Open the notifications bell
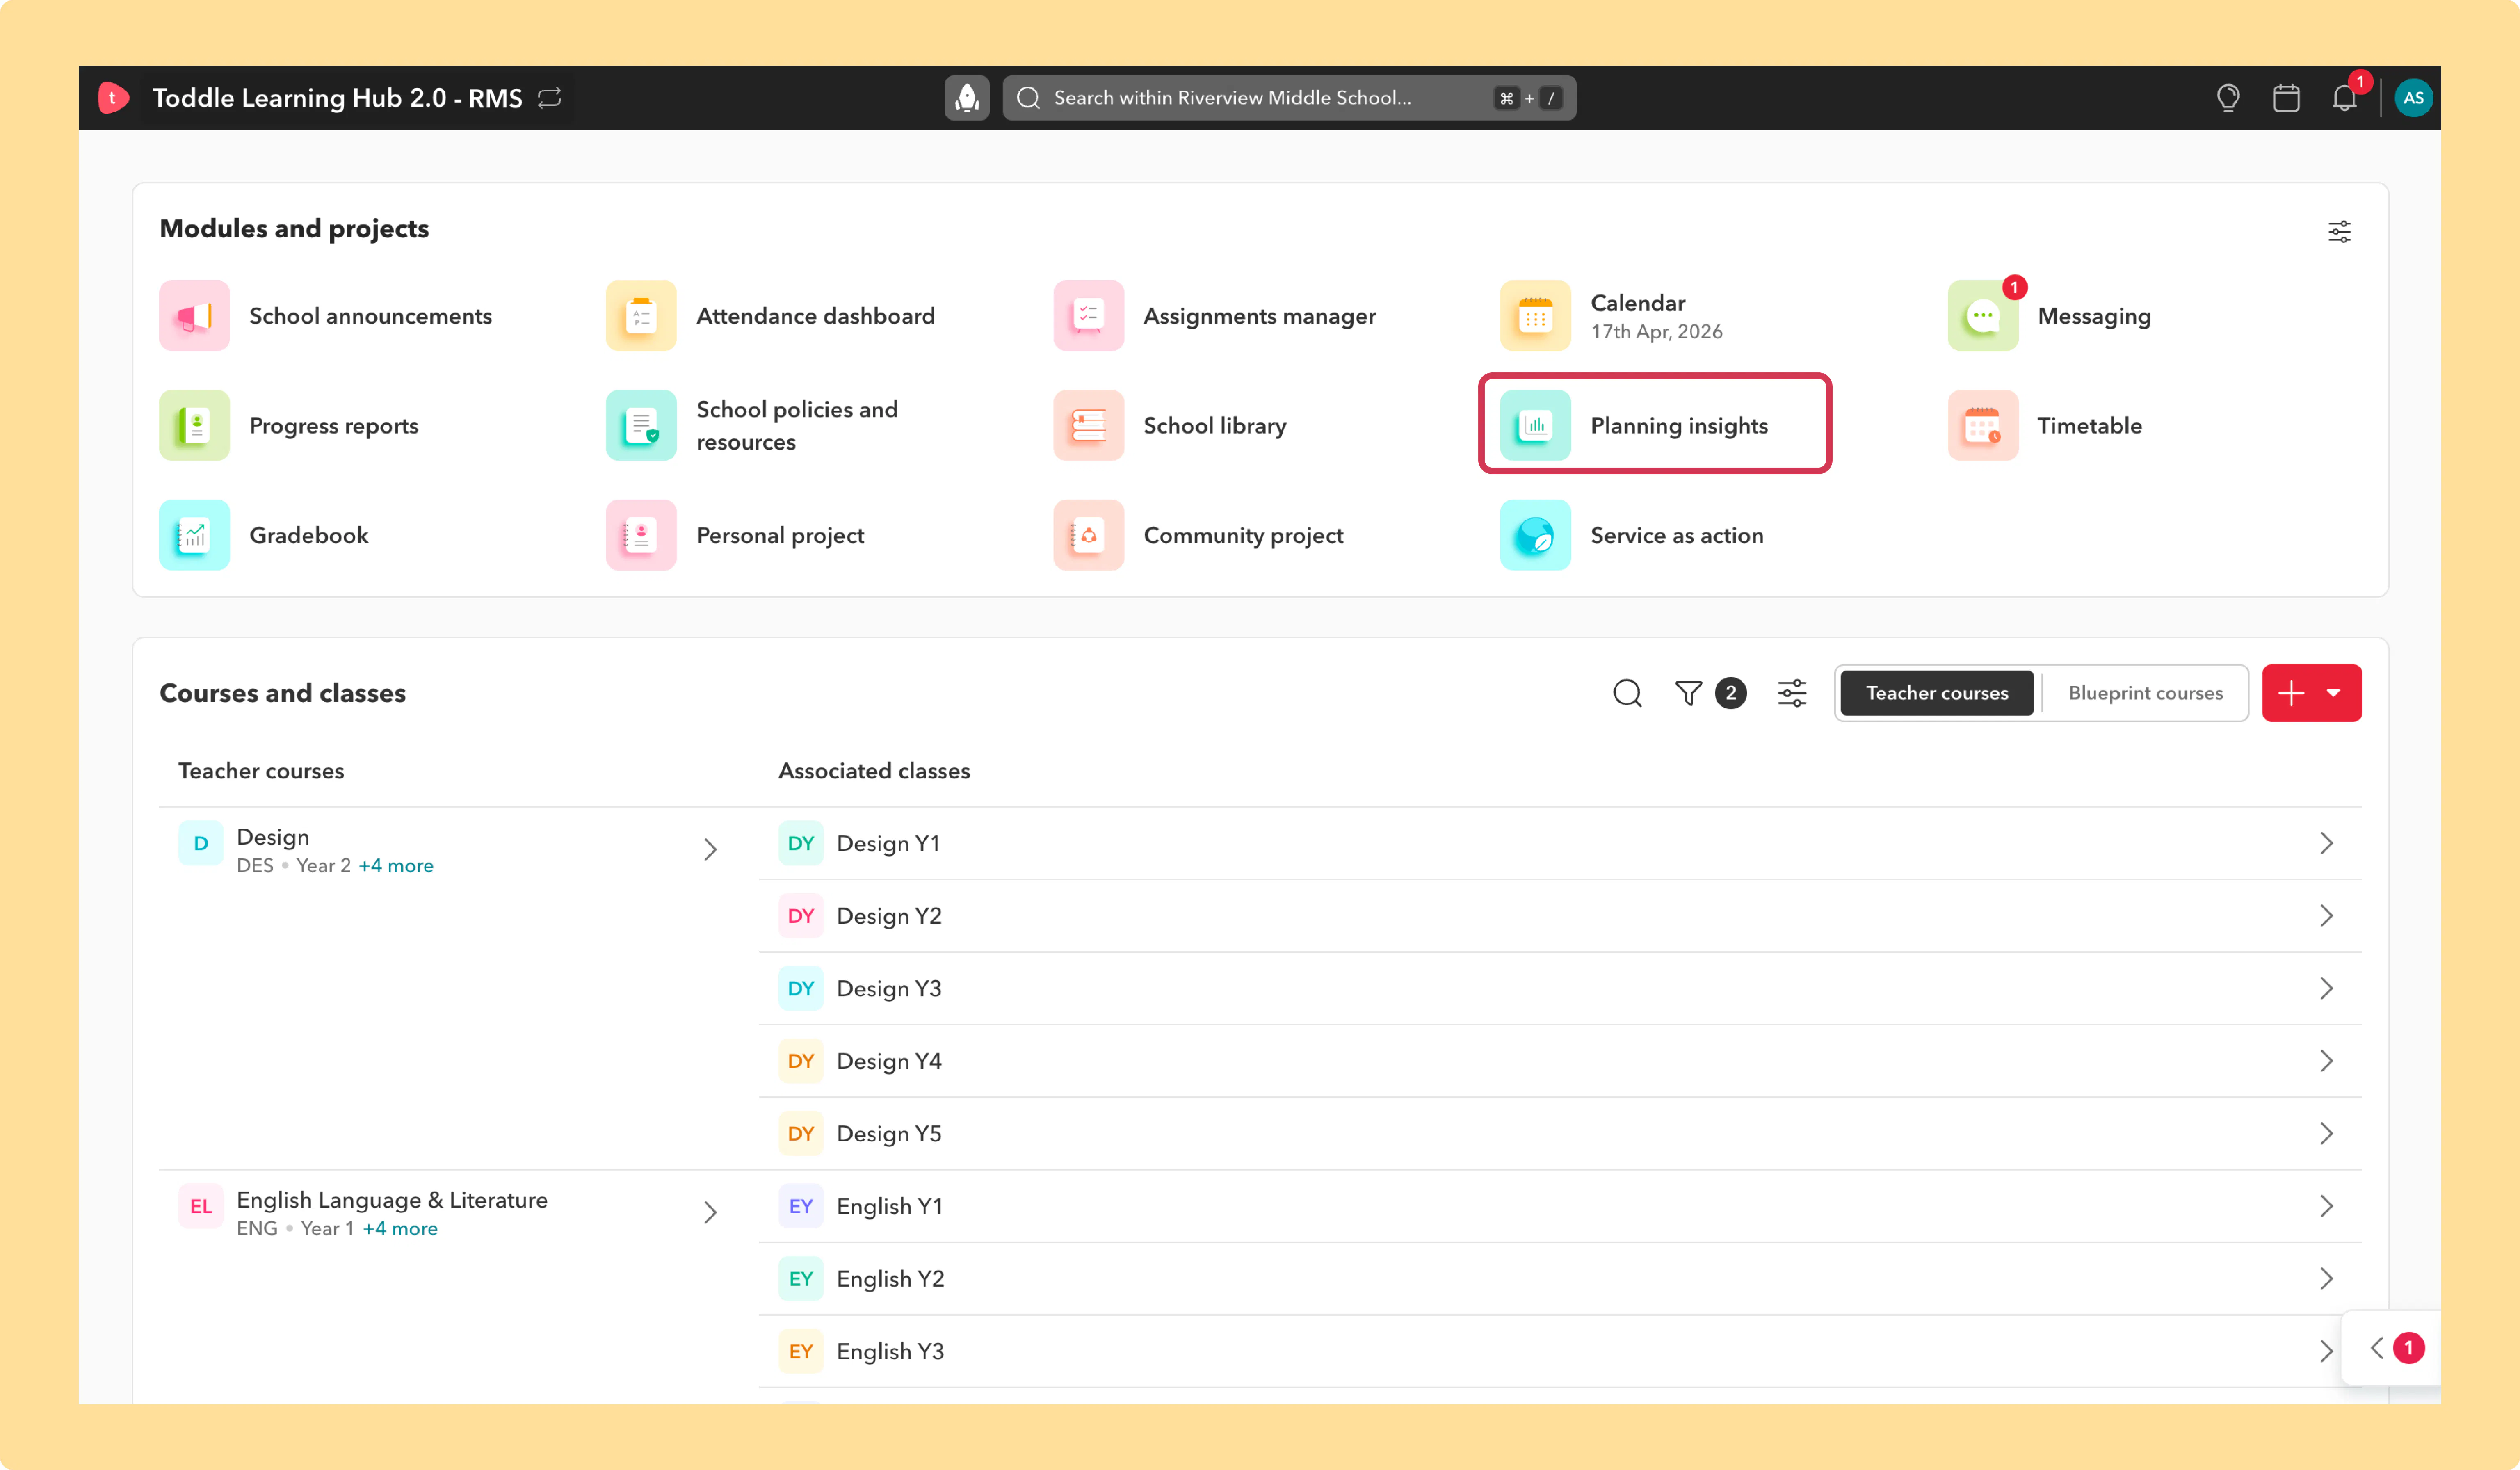Screen dimensions: 2520x1470 (2345, 98)
